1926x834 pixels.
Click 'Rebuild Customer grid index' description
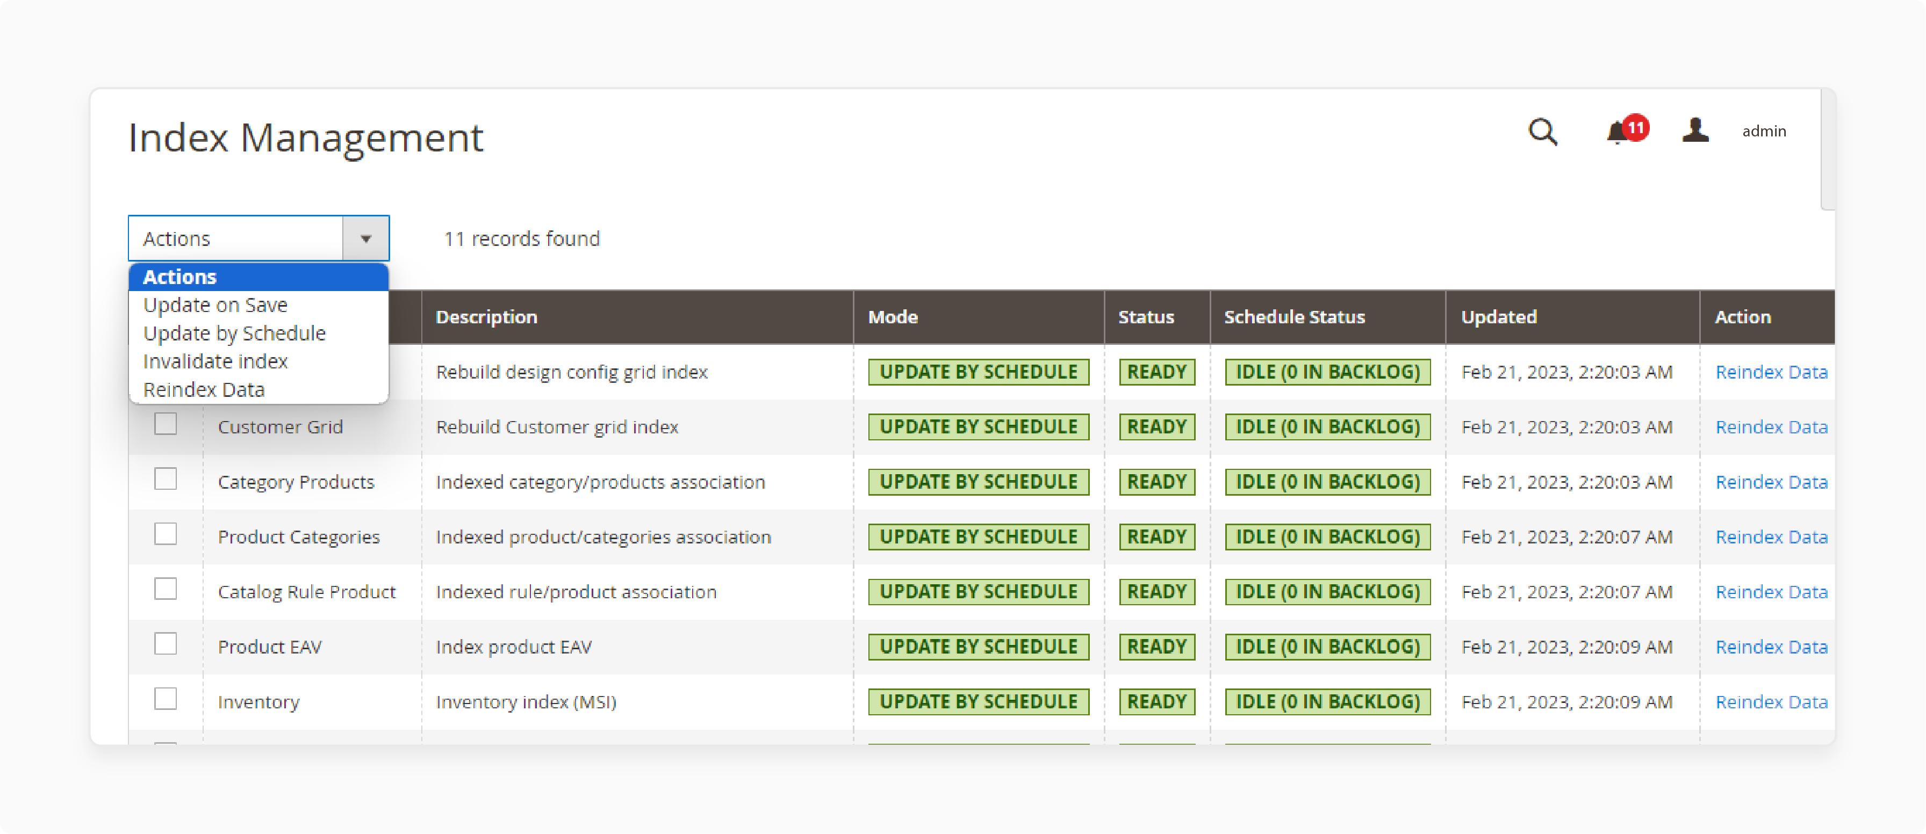(557, 427)
